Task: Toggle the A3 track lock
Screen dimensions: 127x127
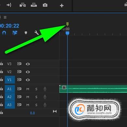Action: (2, 105)
